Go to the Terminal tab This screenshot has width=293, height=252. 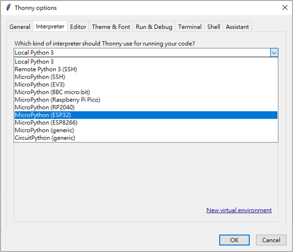point(190,27)
